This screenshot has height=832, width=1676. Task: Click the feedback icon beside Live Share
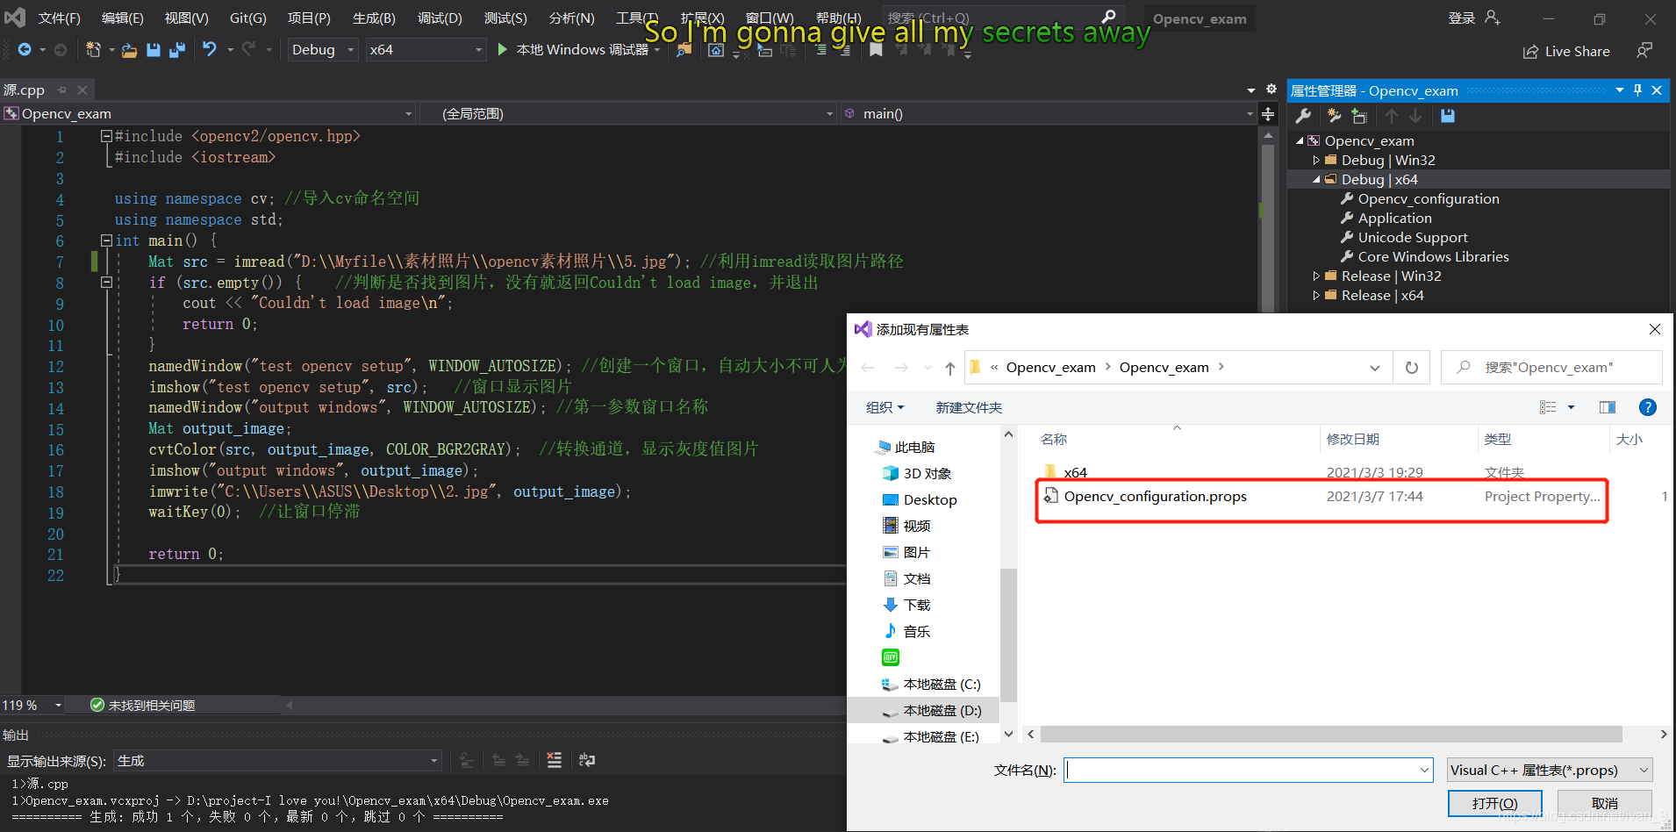[x=1644, y=51]
